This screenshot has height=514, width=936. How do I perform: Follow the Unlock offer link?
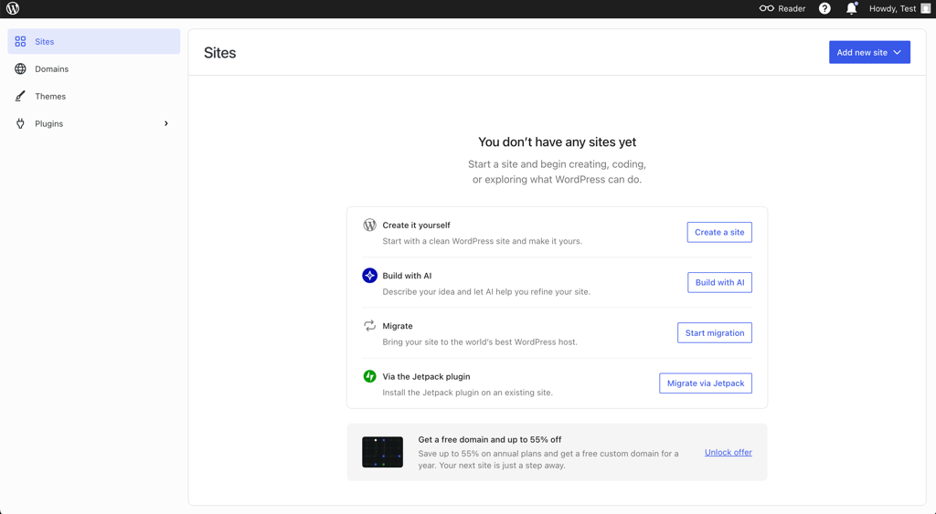tap(729, 452)
